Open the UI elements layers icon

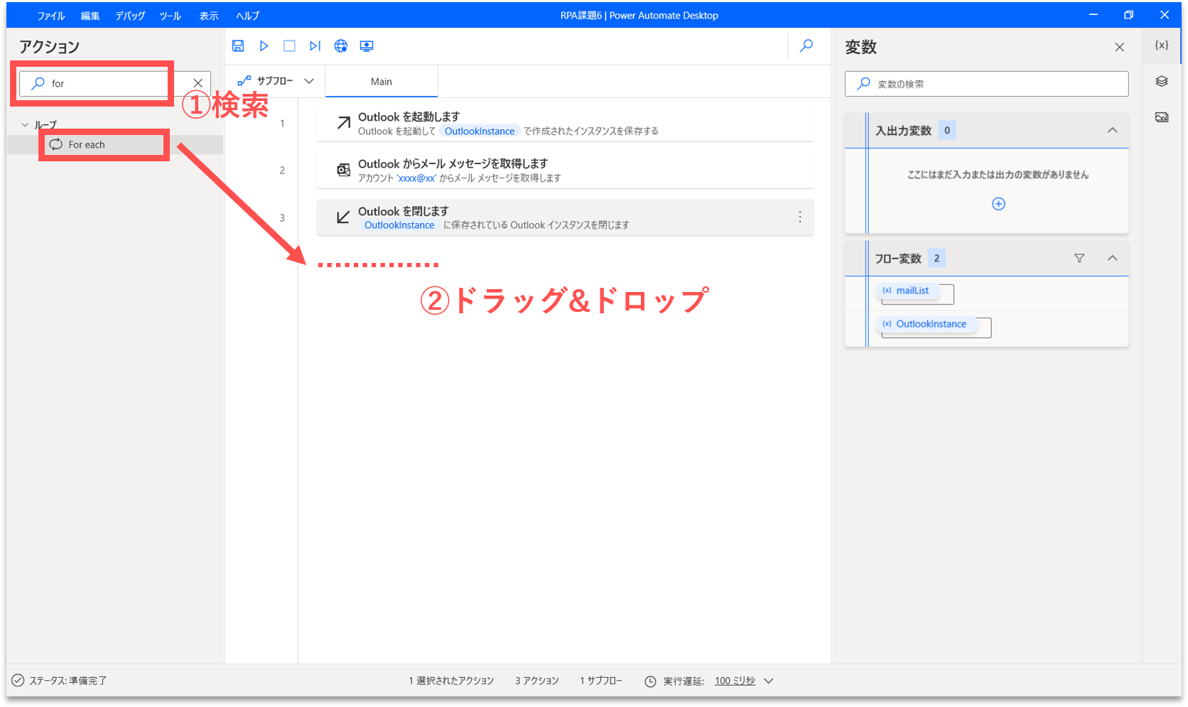1162,82
